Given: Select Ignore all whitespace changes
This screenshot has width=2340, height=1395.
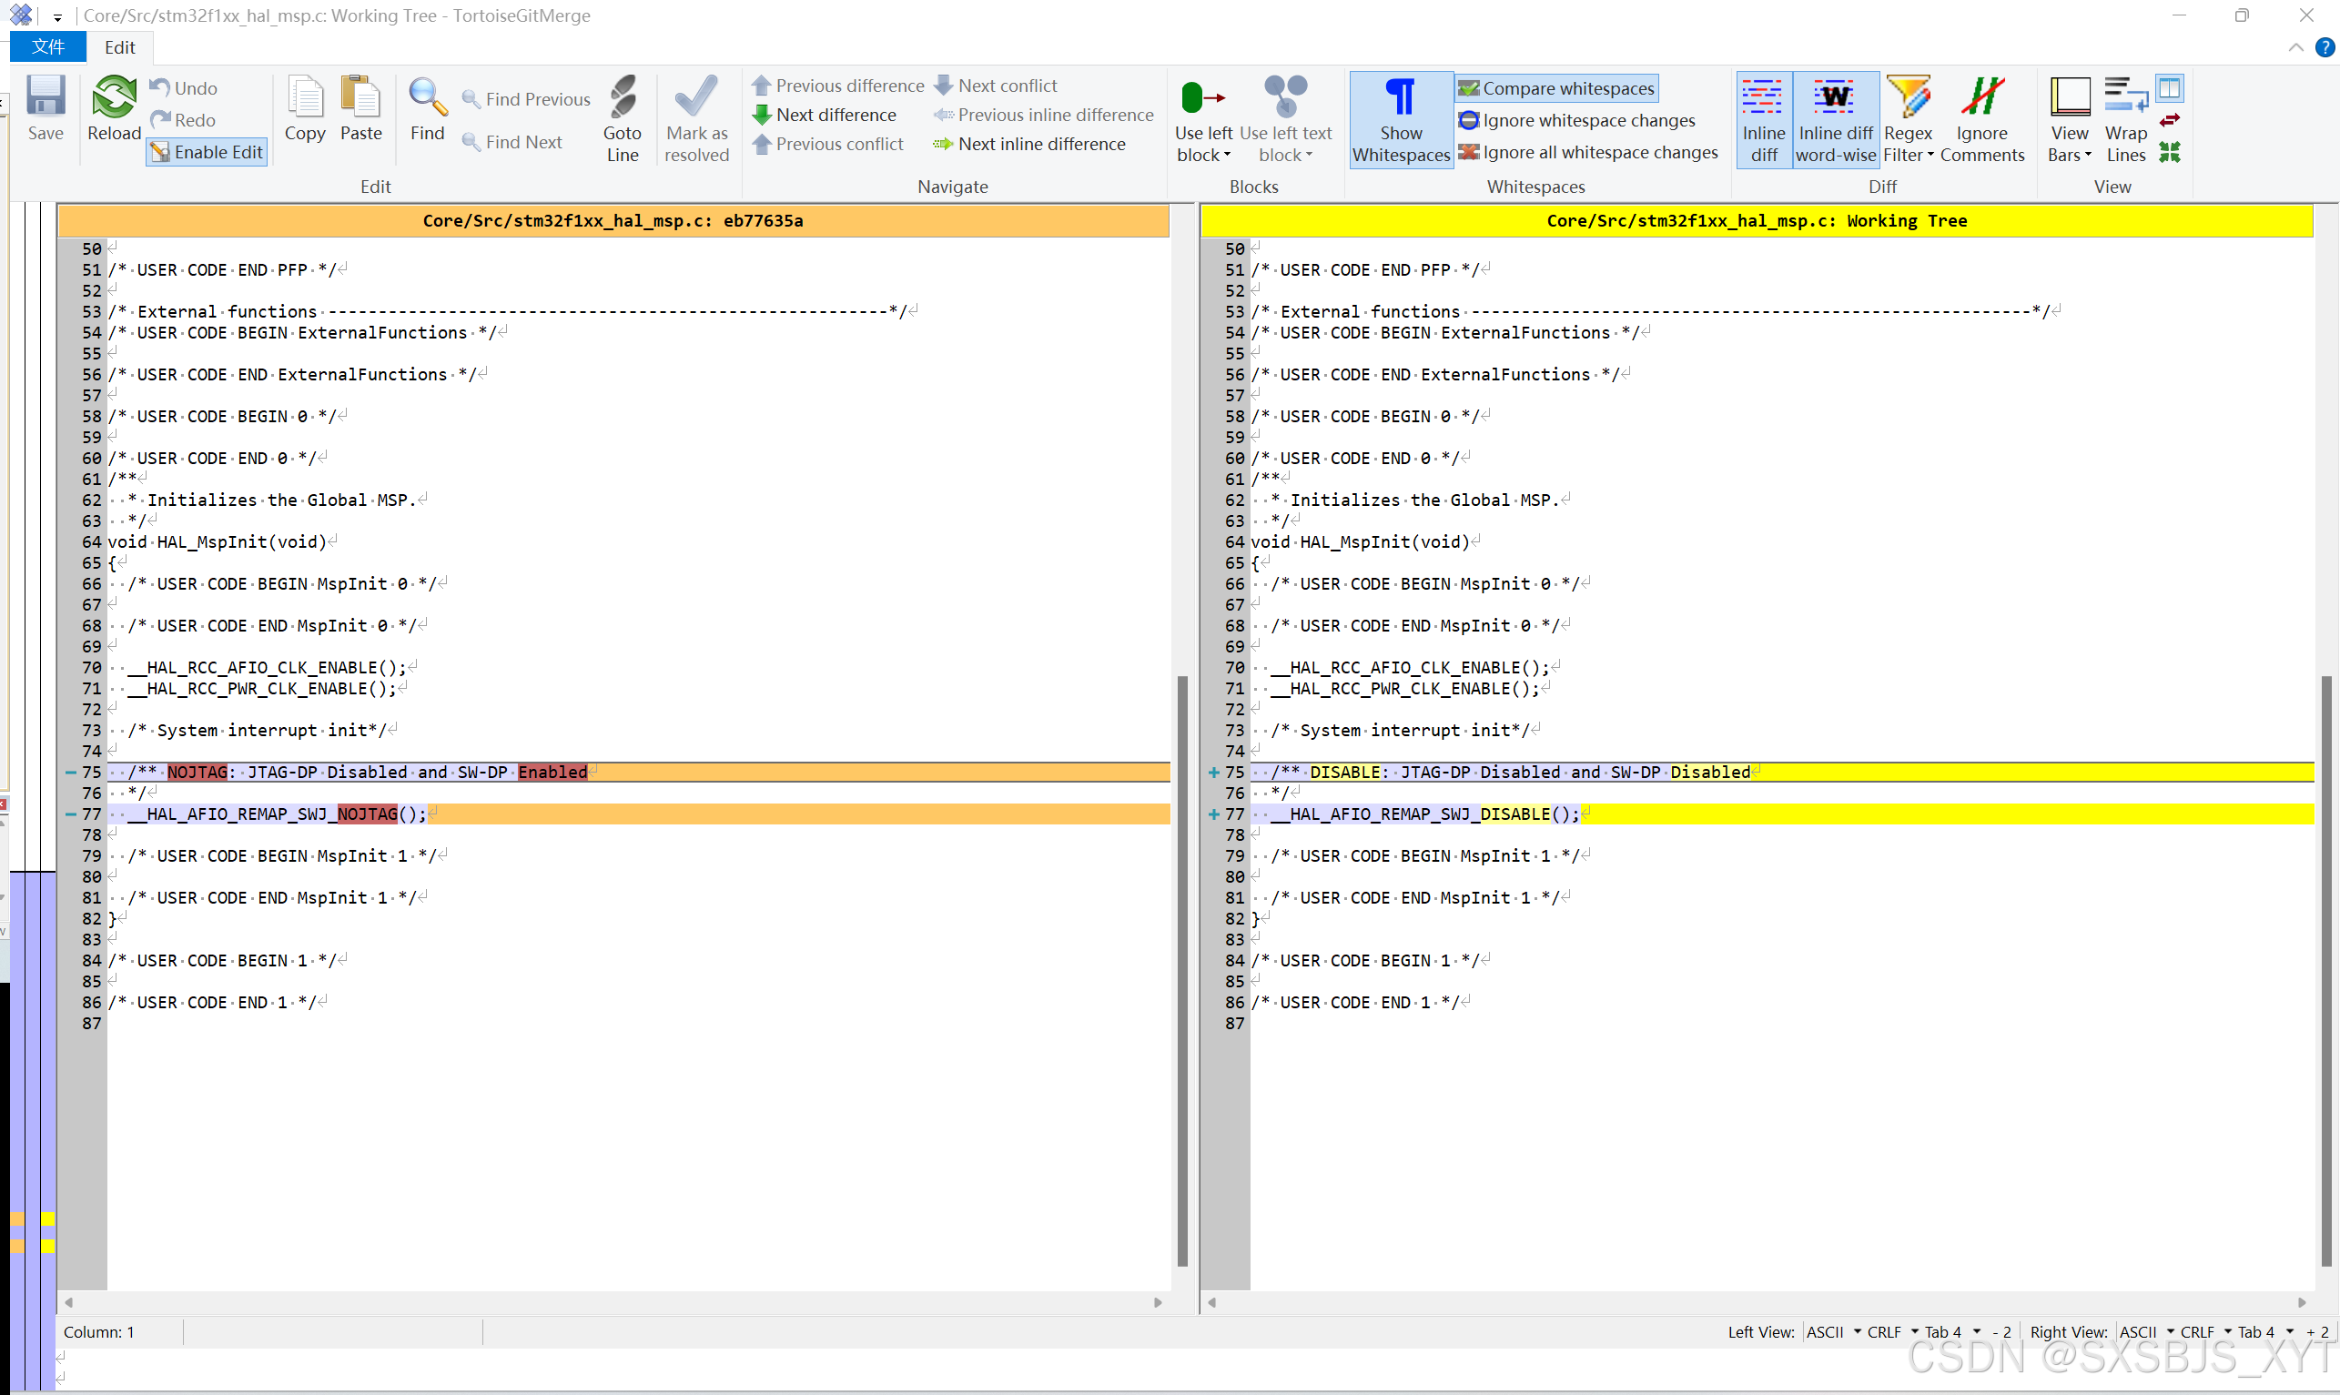Looking at the screenshot, I should (x=1587, y=152).
